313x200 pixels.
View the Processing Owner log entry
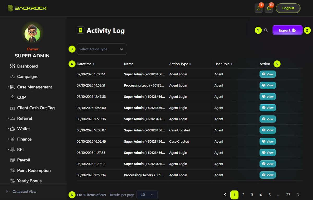point(268,175)
